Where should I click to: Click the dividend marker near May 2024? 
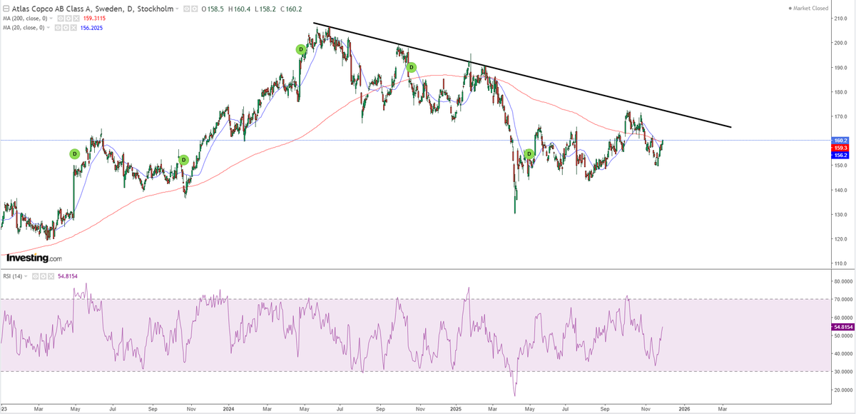point(301,49)
